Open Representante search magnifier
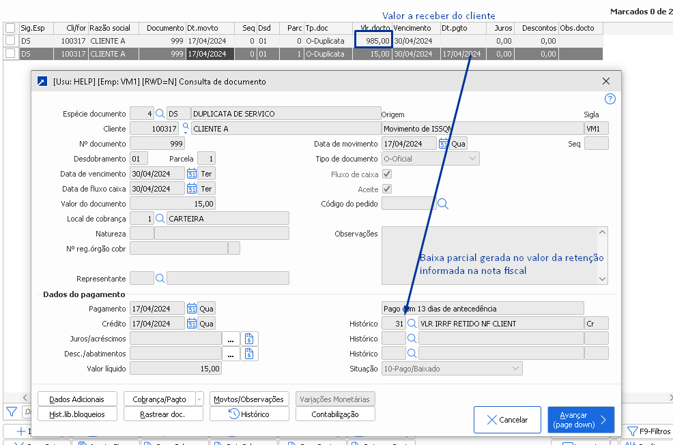This screenshot has width=673, height=445. pyautogui.click(x=160, y=279)
